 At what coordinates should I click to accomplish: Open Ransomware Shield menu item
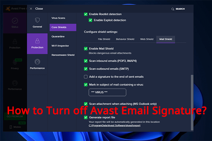click(x=63, y=55)
